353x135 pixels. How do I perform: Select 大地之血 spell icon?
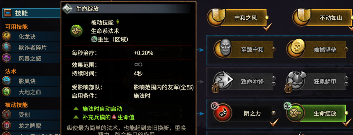pyautogui.click(x=7, y=92)
